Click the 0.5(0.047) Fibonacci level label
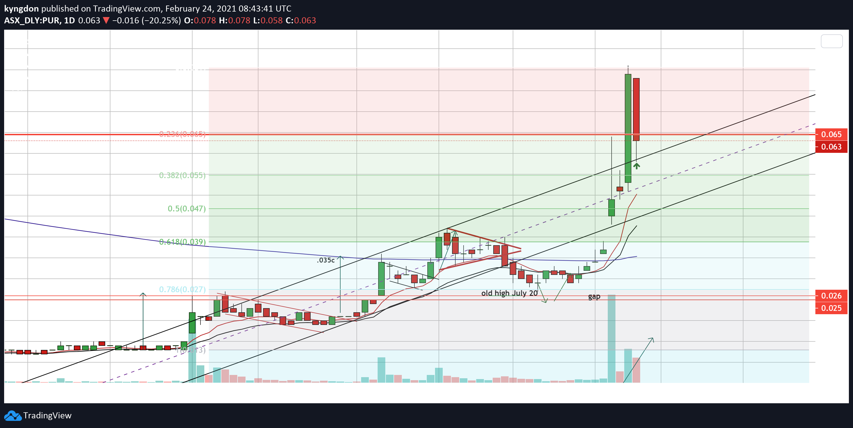This screenshot has height=428, width=853. tap(187, 209)
